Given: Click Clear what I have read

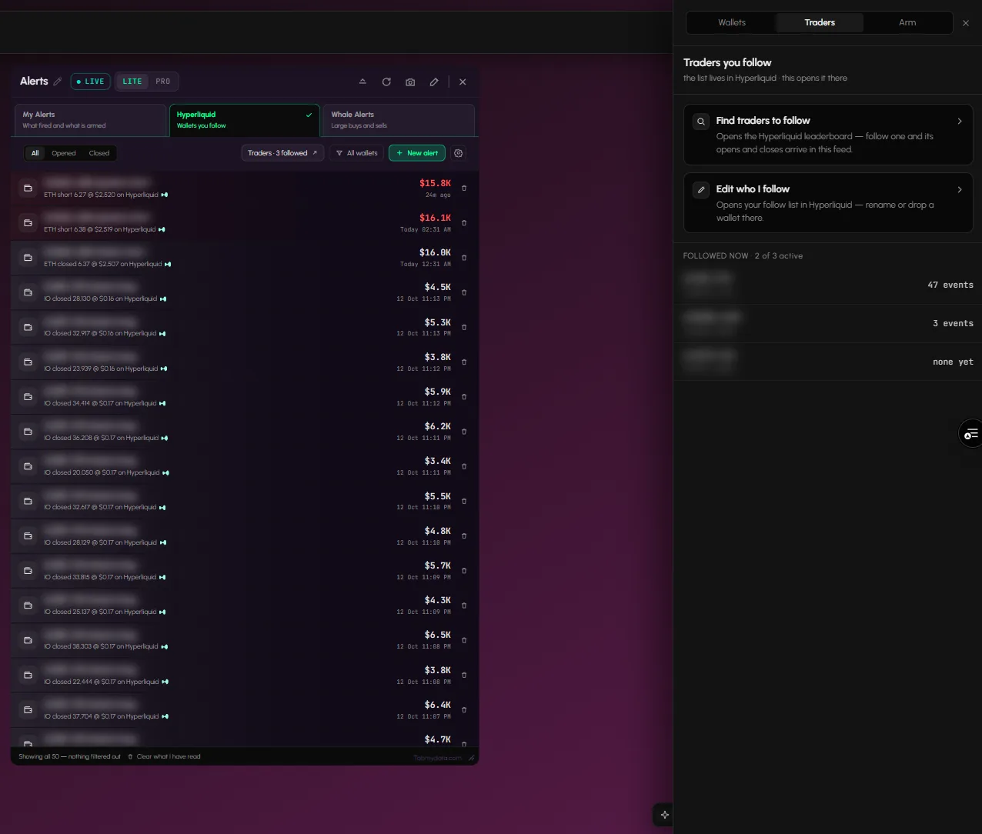Looking at the screenshot, I should [164, 756].
